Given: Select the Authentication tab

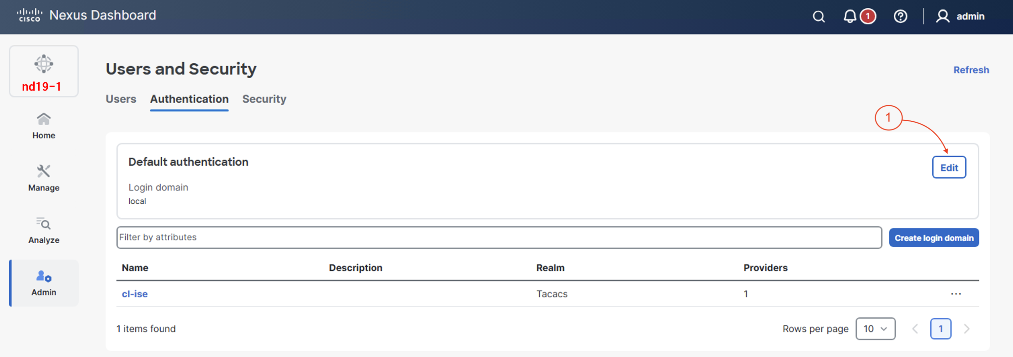Looking at the screenshot, I should coord(189,99).
